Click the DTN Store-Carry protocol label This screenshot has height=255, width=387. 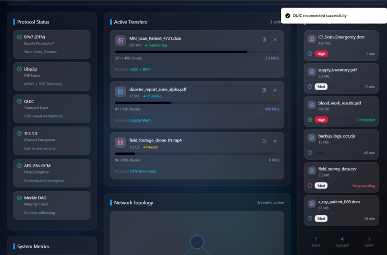click(143, 171)
